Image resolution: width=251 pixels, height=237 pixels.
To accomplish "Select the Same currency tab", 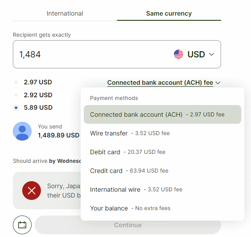I will coord(169,13).
